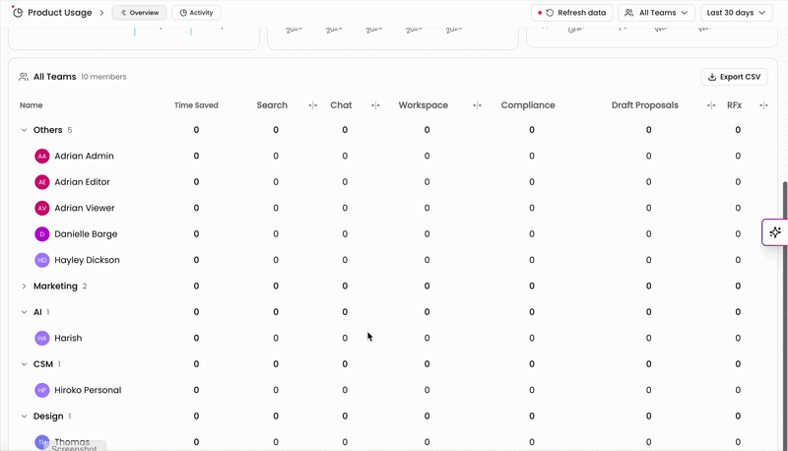Select the Hayley Dickson name

[x=87, y=260]
